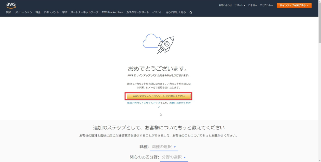Screen dimensions: 321x162
Task: Select a job role in 職種の選択
Action: coord(164,147)
